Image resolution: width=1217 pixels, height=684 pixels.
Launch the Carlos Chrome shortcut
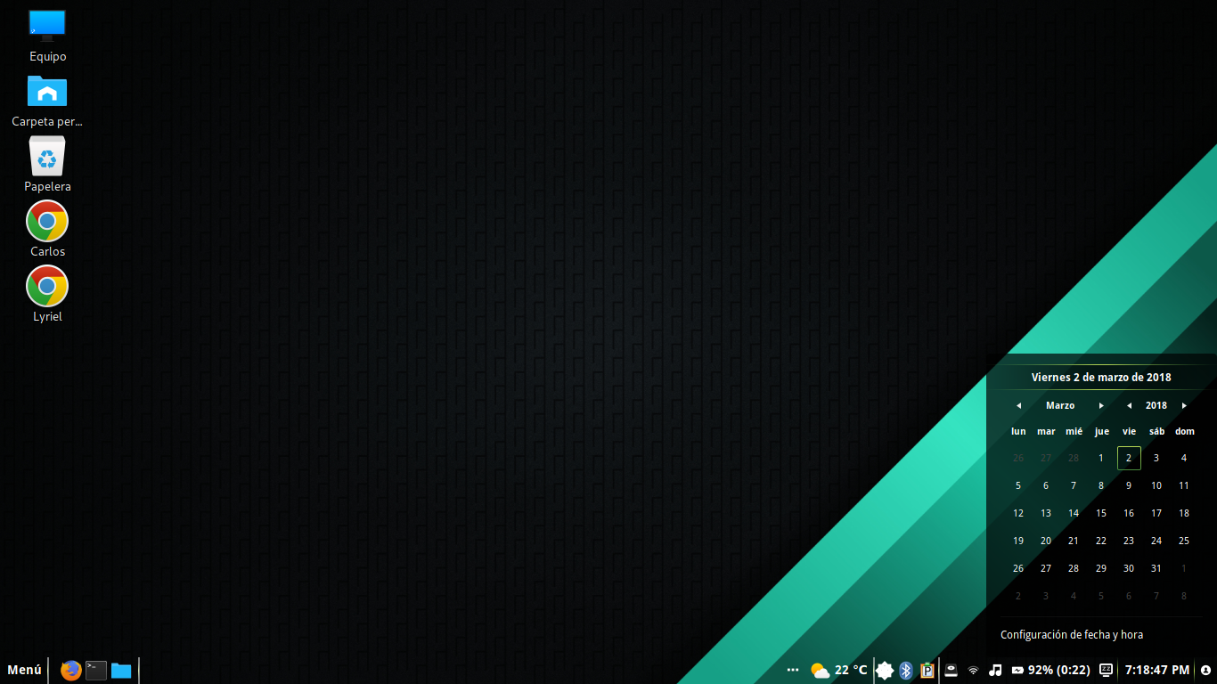point(47,229)
